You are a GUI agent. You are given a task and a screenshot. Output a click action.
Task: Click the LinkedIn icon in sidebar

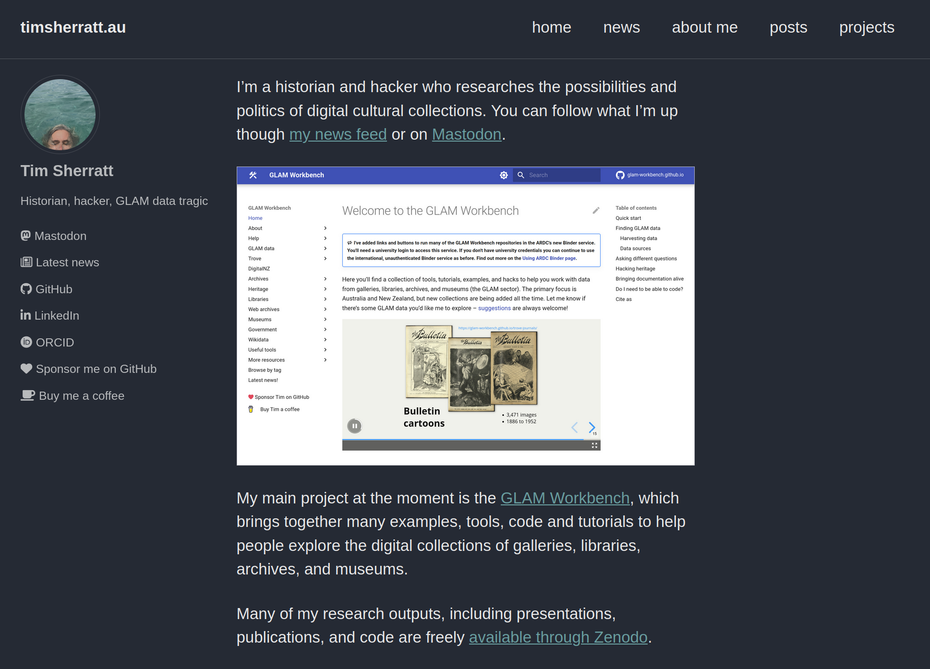click(25, 315)
